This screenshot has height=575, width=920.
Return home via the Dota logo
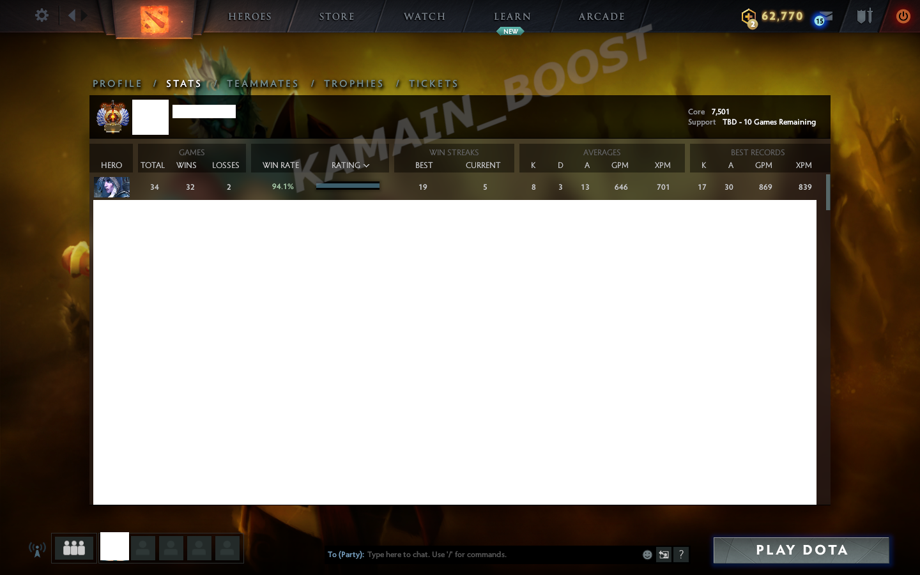coord(154,19)
